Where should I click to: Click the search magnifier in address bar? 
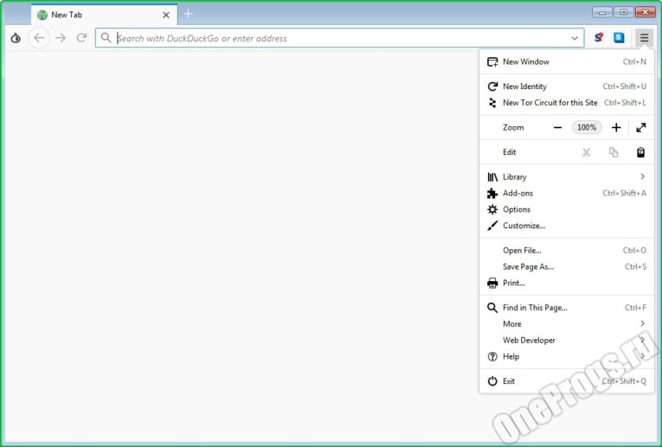coord(106,38)
